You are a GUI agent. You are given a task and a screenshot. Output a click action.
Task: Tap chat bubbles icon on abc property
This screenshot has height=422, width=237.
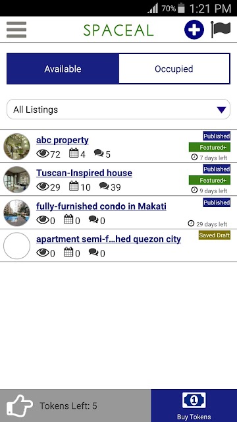(x=99, y=153)
